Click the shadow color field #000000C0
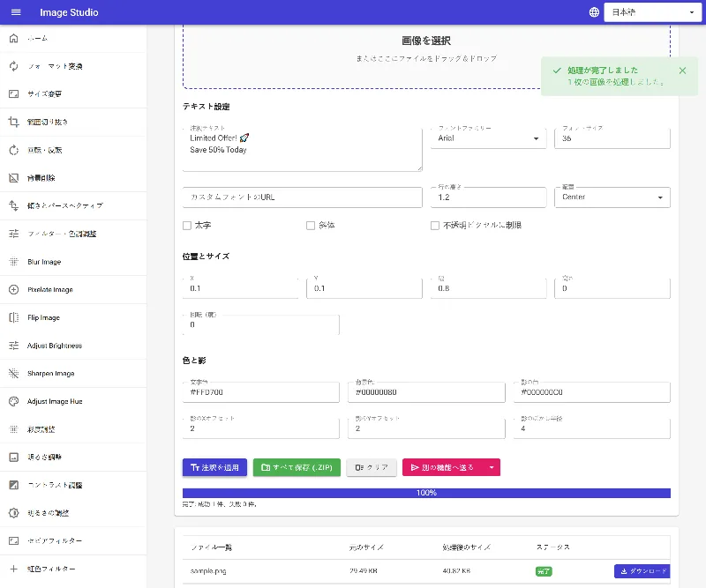Viewport: 706px width, 588px height. (x=591, y=392)
